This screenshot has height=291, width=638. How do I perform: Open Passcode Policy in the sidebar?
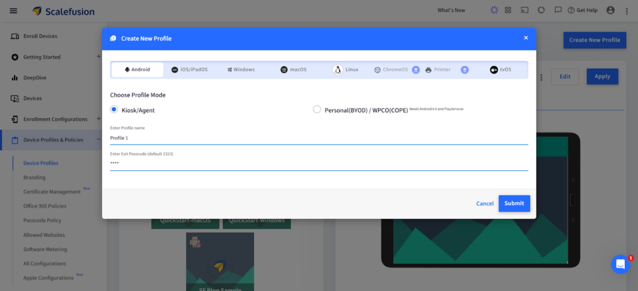[x=42, y=220]
